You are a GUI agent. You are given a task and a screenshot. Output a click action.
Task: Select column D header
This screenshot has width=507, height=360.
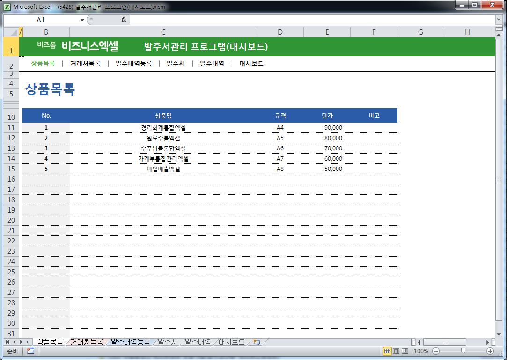coord(280,32)
